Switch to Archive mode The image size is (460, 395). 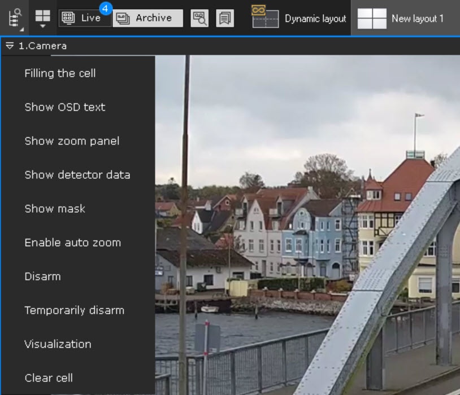pos(147,18)
